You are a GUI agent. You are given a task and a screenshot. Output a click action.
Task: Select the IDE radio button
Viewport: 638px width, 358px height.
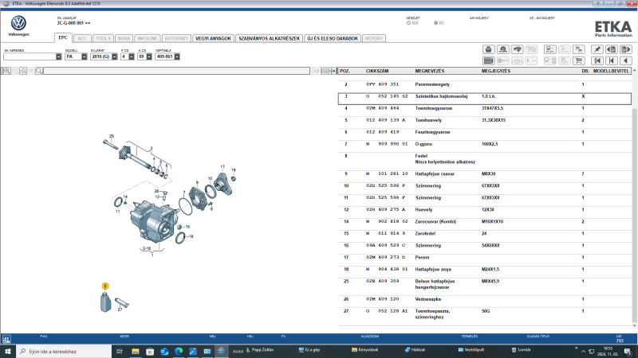[x=408, y=23]
